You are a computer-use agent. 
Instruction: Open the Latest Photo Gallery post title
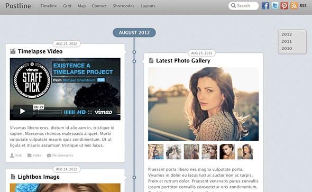click(x=183, y=60)
